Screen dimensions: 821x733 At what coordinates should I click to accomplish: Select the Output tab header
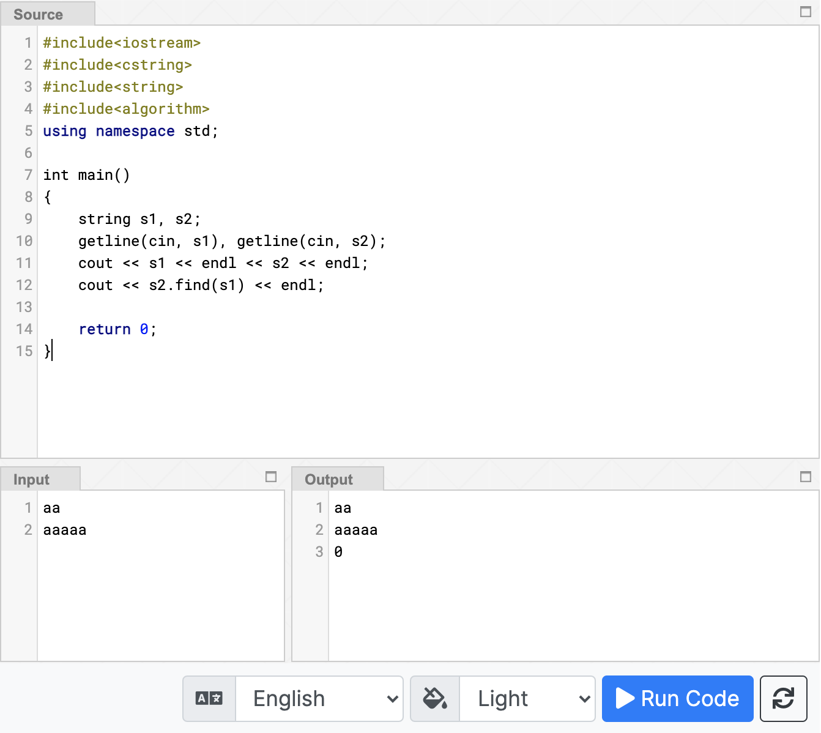(329, 479)
